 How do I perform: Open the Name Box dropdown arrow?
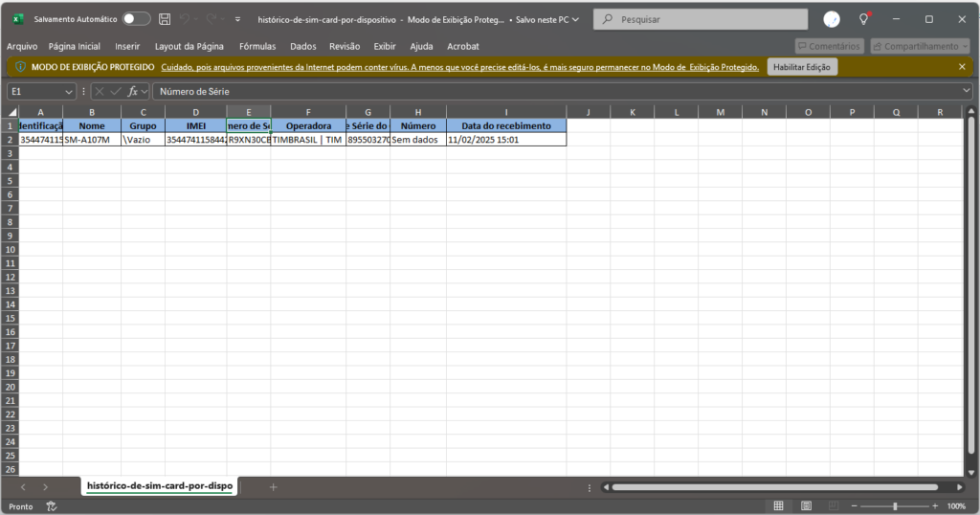pyautogui.click(x=69, y=92)
